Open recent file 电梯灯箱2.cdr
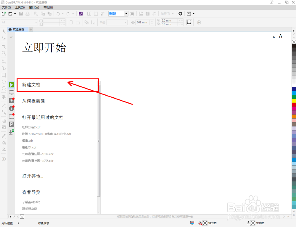 coord(31,127)
